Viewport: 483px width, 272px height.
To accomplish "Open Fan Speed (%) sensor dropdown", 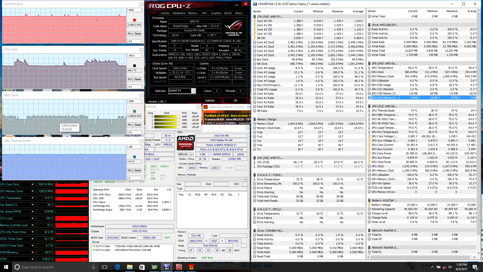I will point(32,205).
